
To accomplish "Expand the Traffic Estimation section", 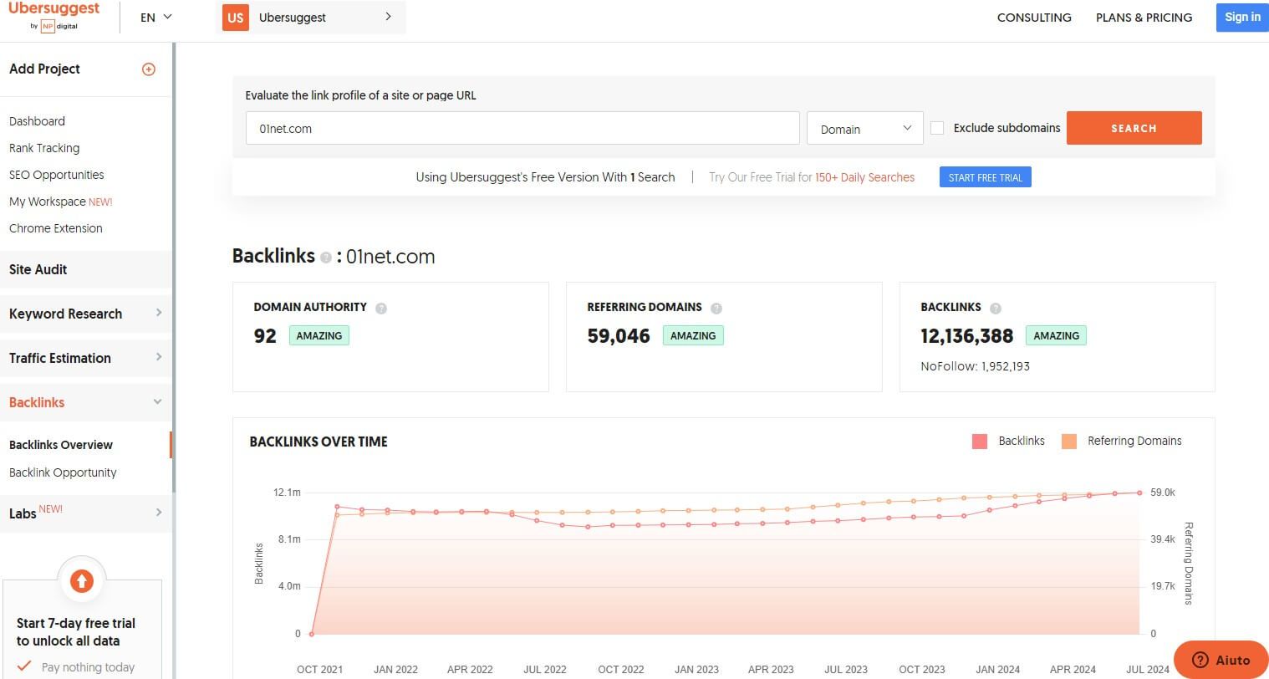I will tap(85, 358).
